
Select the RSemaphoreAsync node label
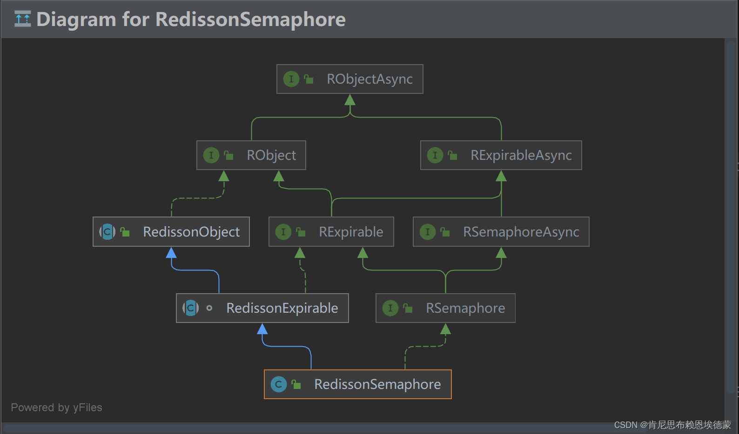coord(521,232)
